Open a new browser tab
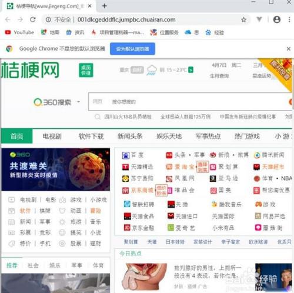The width and height of the screenshot is (294, 293). pos(105,6)
